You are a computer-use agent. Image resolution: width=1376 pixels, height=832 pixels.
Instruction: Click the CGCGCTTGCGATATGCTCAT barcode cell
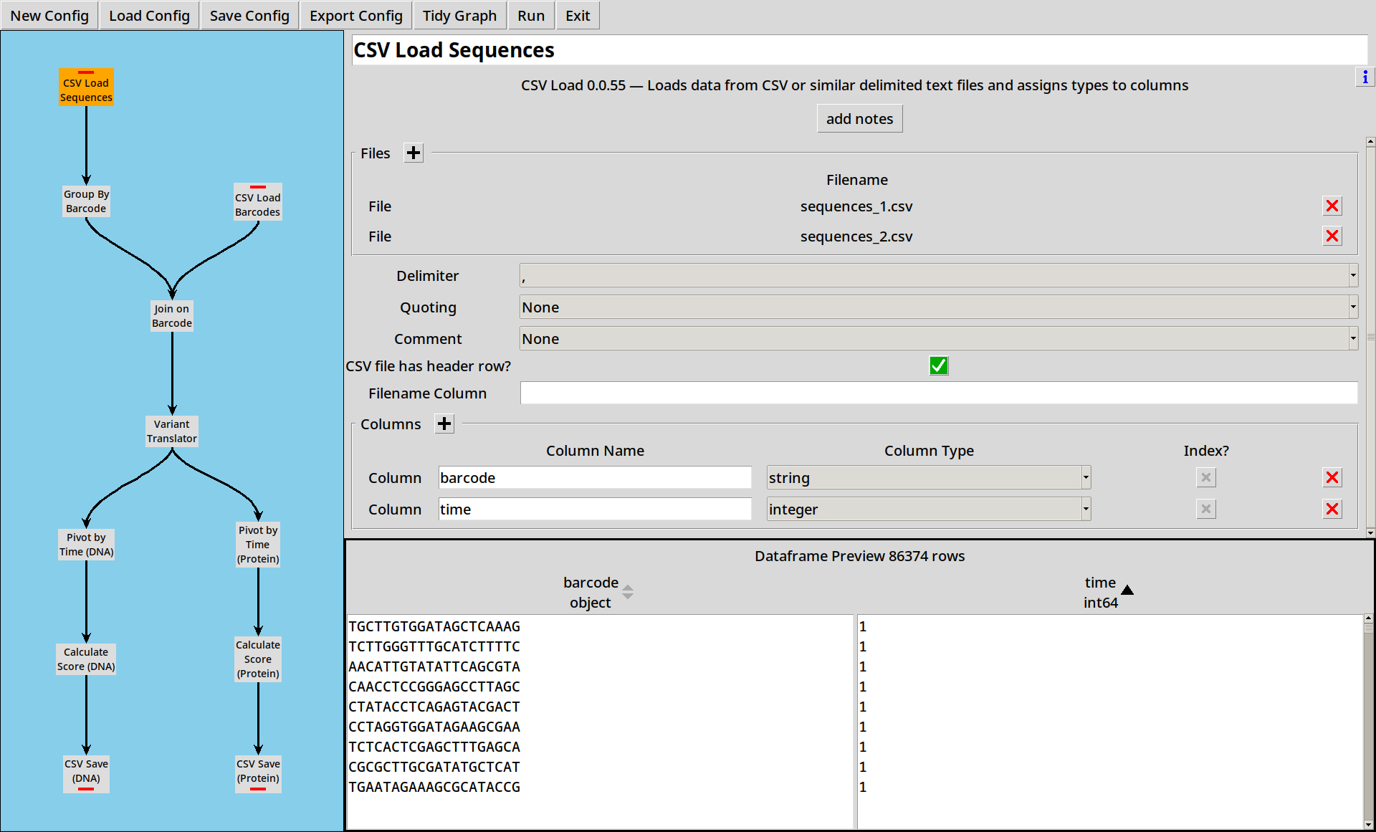[434, 767]
